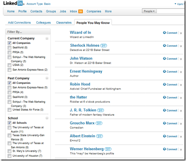186x161 pixels.
Task: Click the search input field
Action: [171, 11]
